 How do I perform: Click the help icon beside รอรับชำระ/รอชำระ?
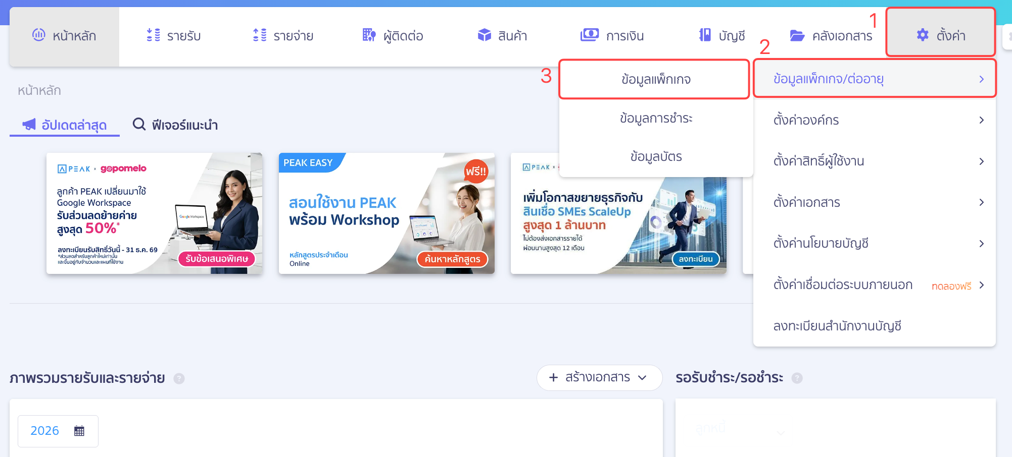797,378
